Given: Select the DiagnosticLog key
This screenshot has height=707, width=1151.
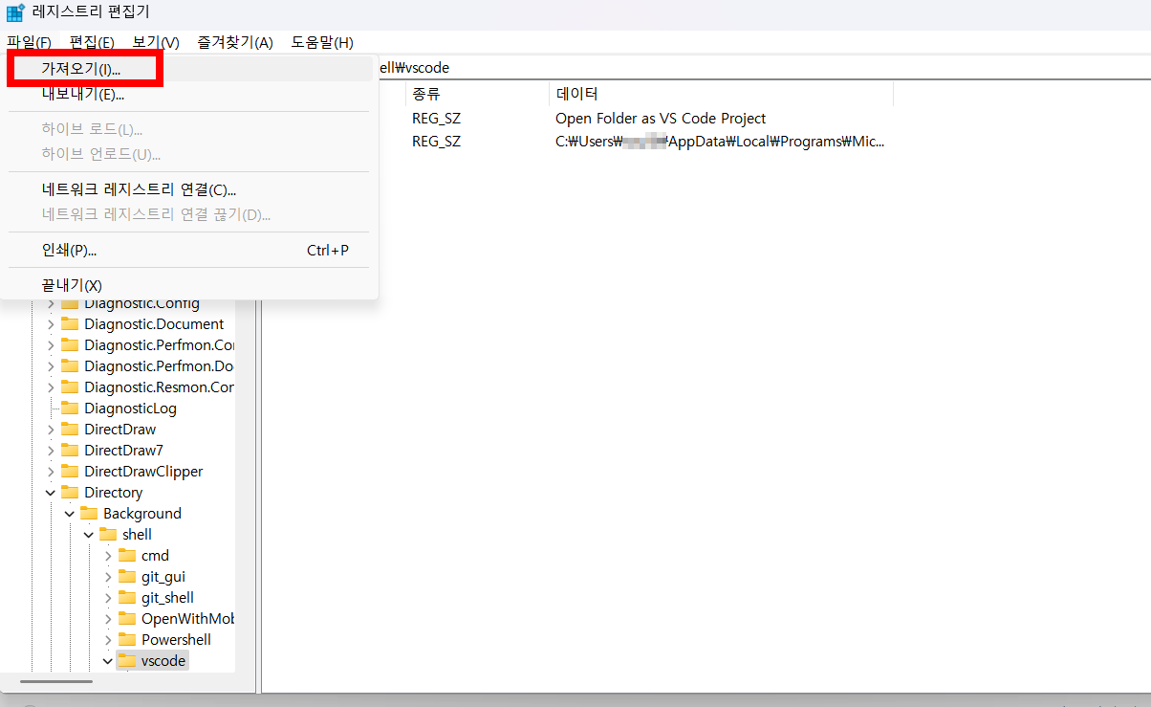Looking at the screenshot, I should tap(130, 409).
